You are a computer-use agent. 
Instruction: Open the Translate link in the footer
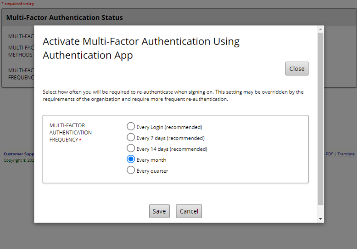tap(346, 154)
